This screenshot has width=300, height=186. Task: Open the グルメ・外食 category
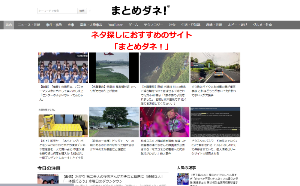coord(262,25)
